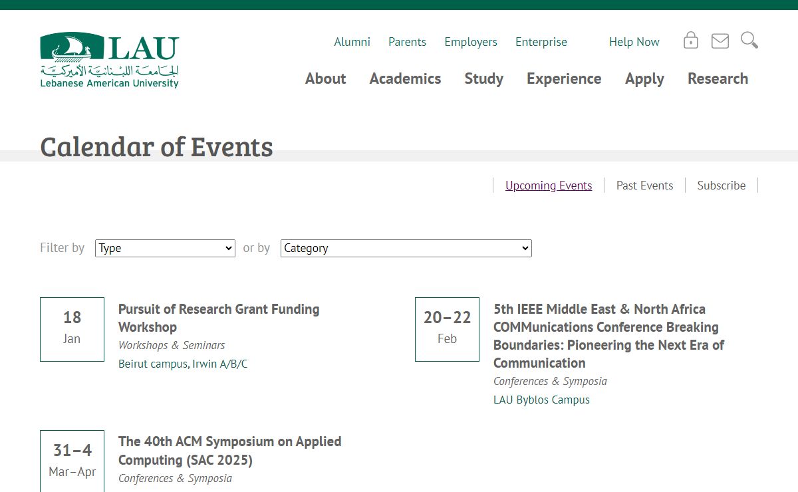The height and width of the screenshot is (492, 798).
Task: Visit the Enterprise link
Action: (541, 42)
